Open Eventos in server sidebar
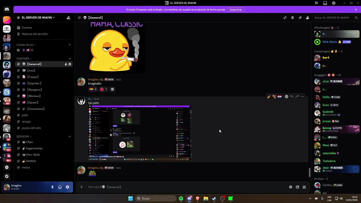Viewport: 361px width, 203px height. [x=44, y=28]
